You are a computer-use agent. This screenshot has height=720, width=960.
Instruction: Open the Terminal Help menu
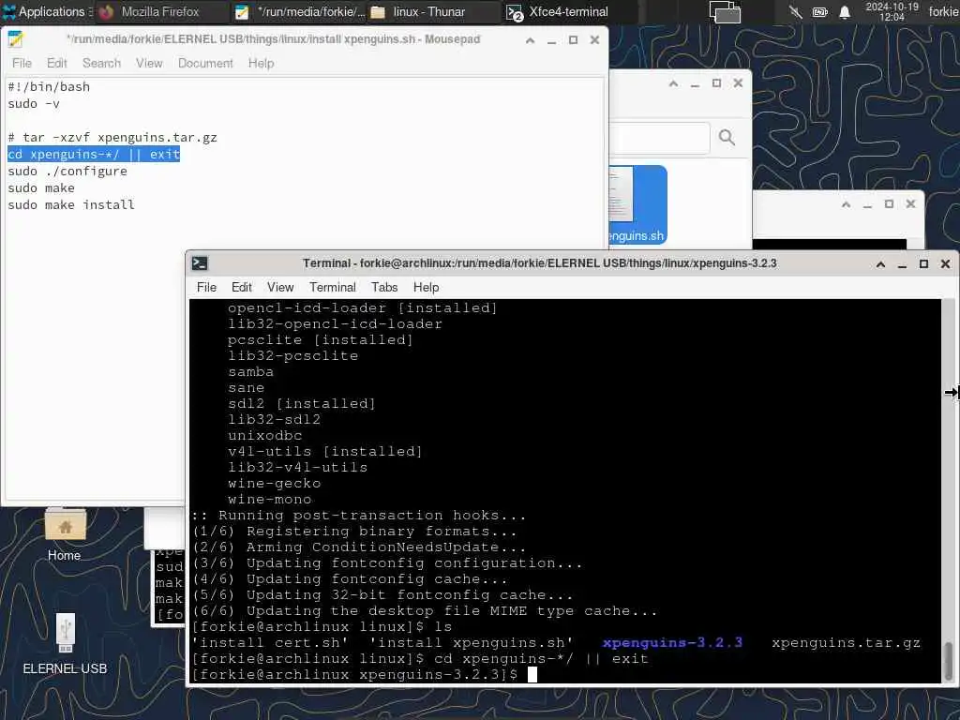427,287
